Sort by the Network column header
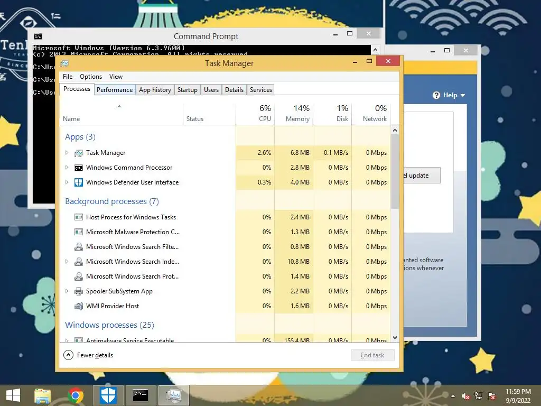541x406 pixels. [371, 113]
